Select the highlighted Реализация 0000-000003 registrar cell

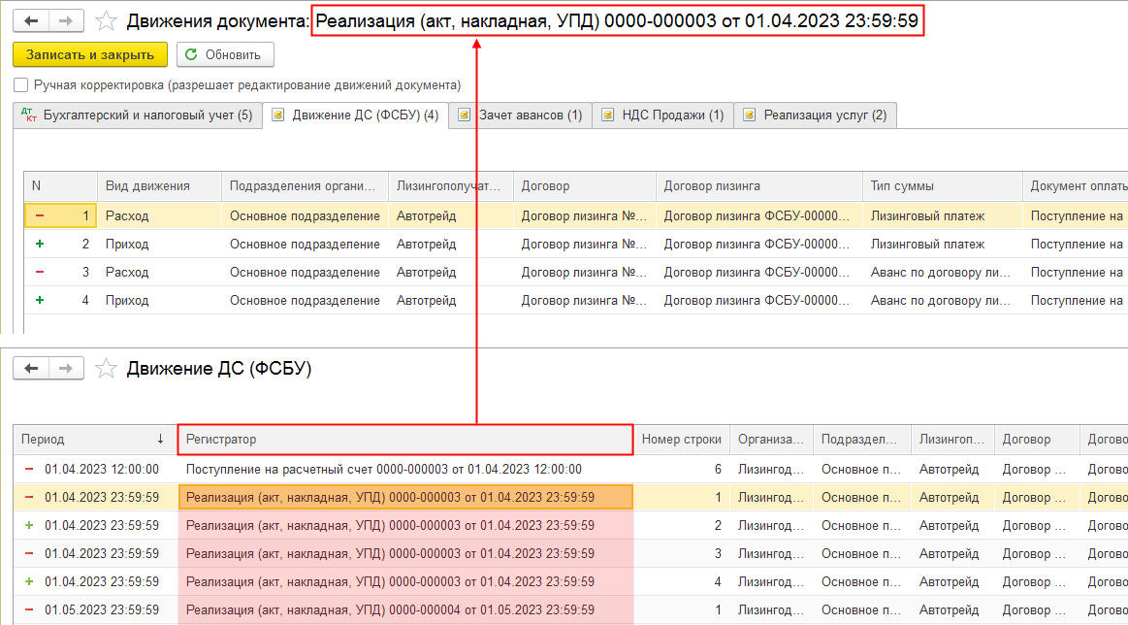coord(405,498)
